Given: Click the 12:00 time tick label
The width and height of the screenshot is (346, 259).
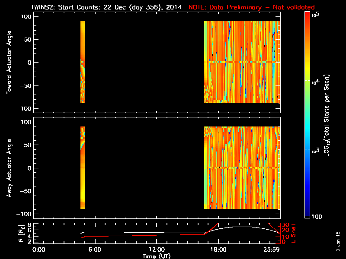Looking at the screenshot, I should [x=157, y=250].
